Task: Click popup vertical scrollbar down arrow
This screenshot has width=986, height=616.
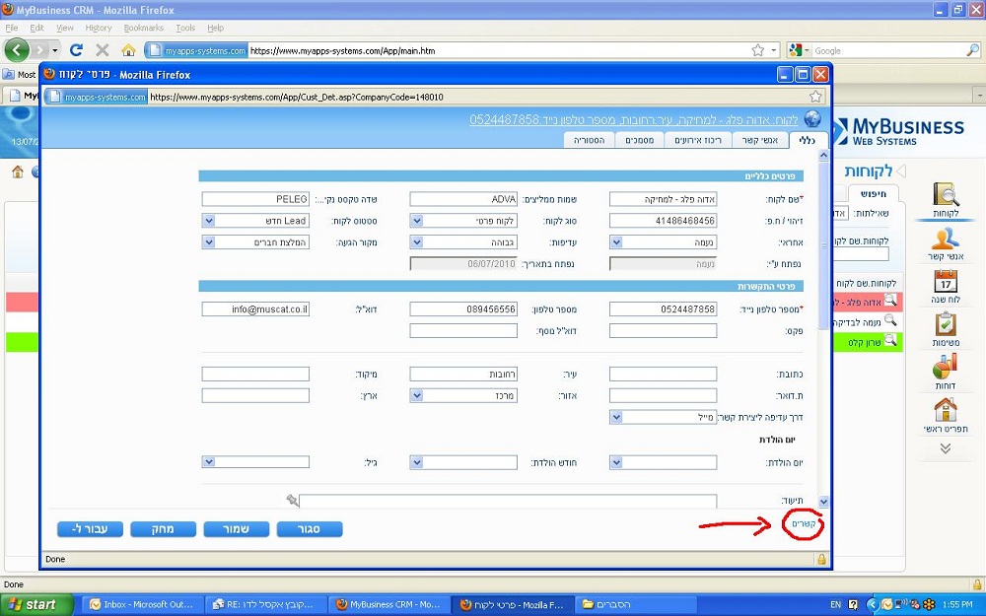Action: pos(823,502)
